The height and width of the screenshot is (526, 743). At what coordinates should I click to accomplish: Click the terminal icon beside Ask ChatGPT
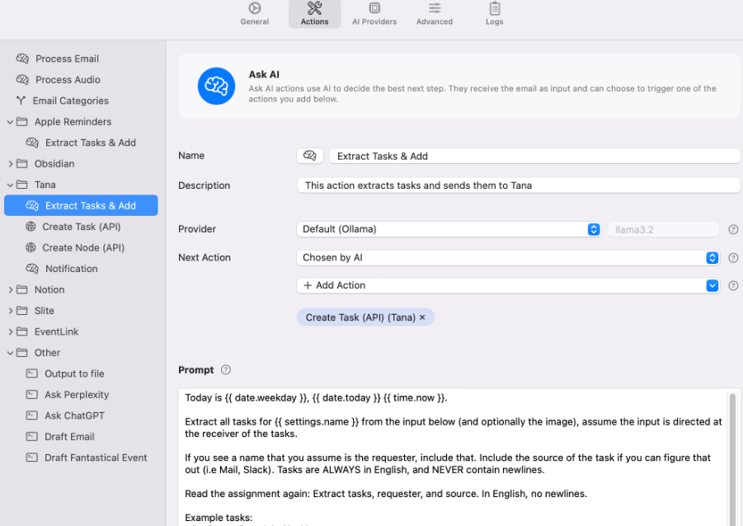[31, 416]
